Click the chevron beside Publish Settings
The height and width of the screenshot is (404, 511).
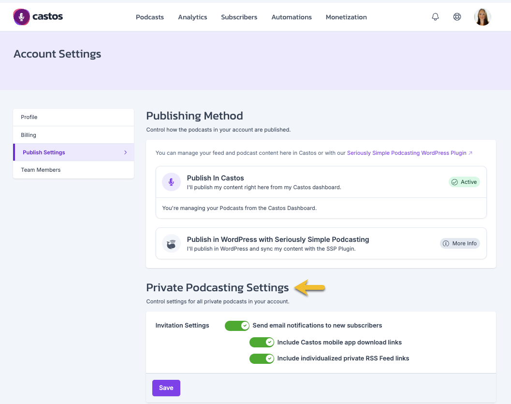point(126,152)
